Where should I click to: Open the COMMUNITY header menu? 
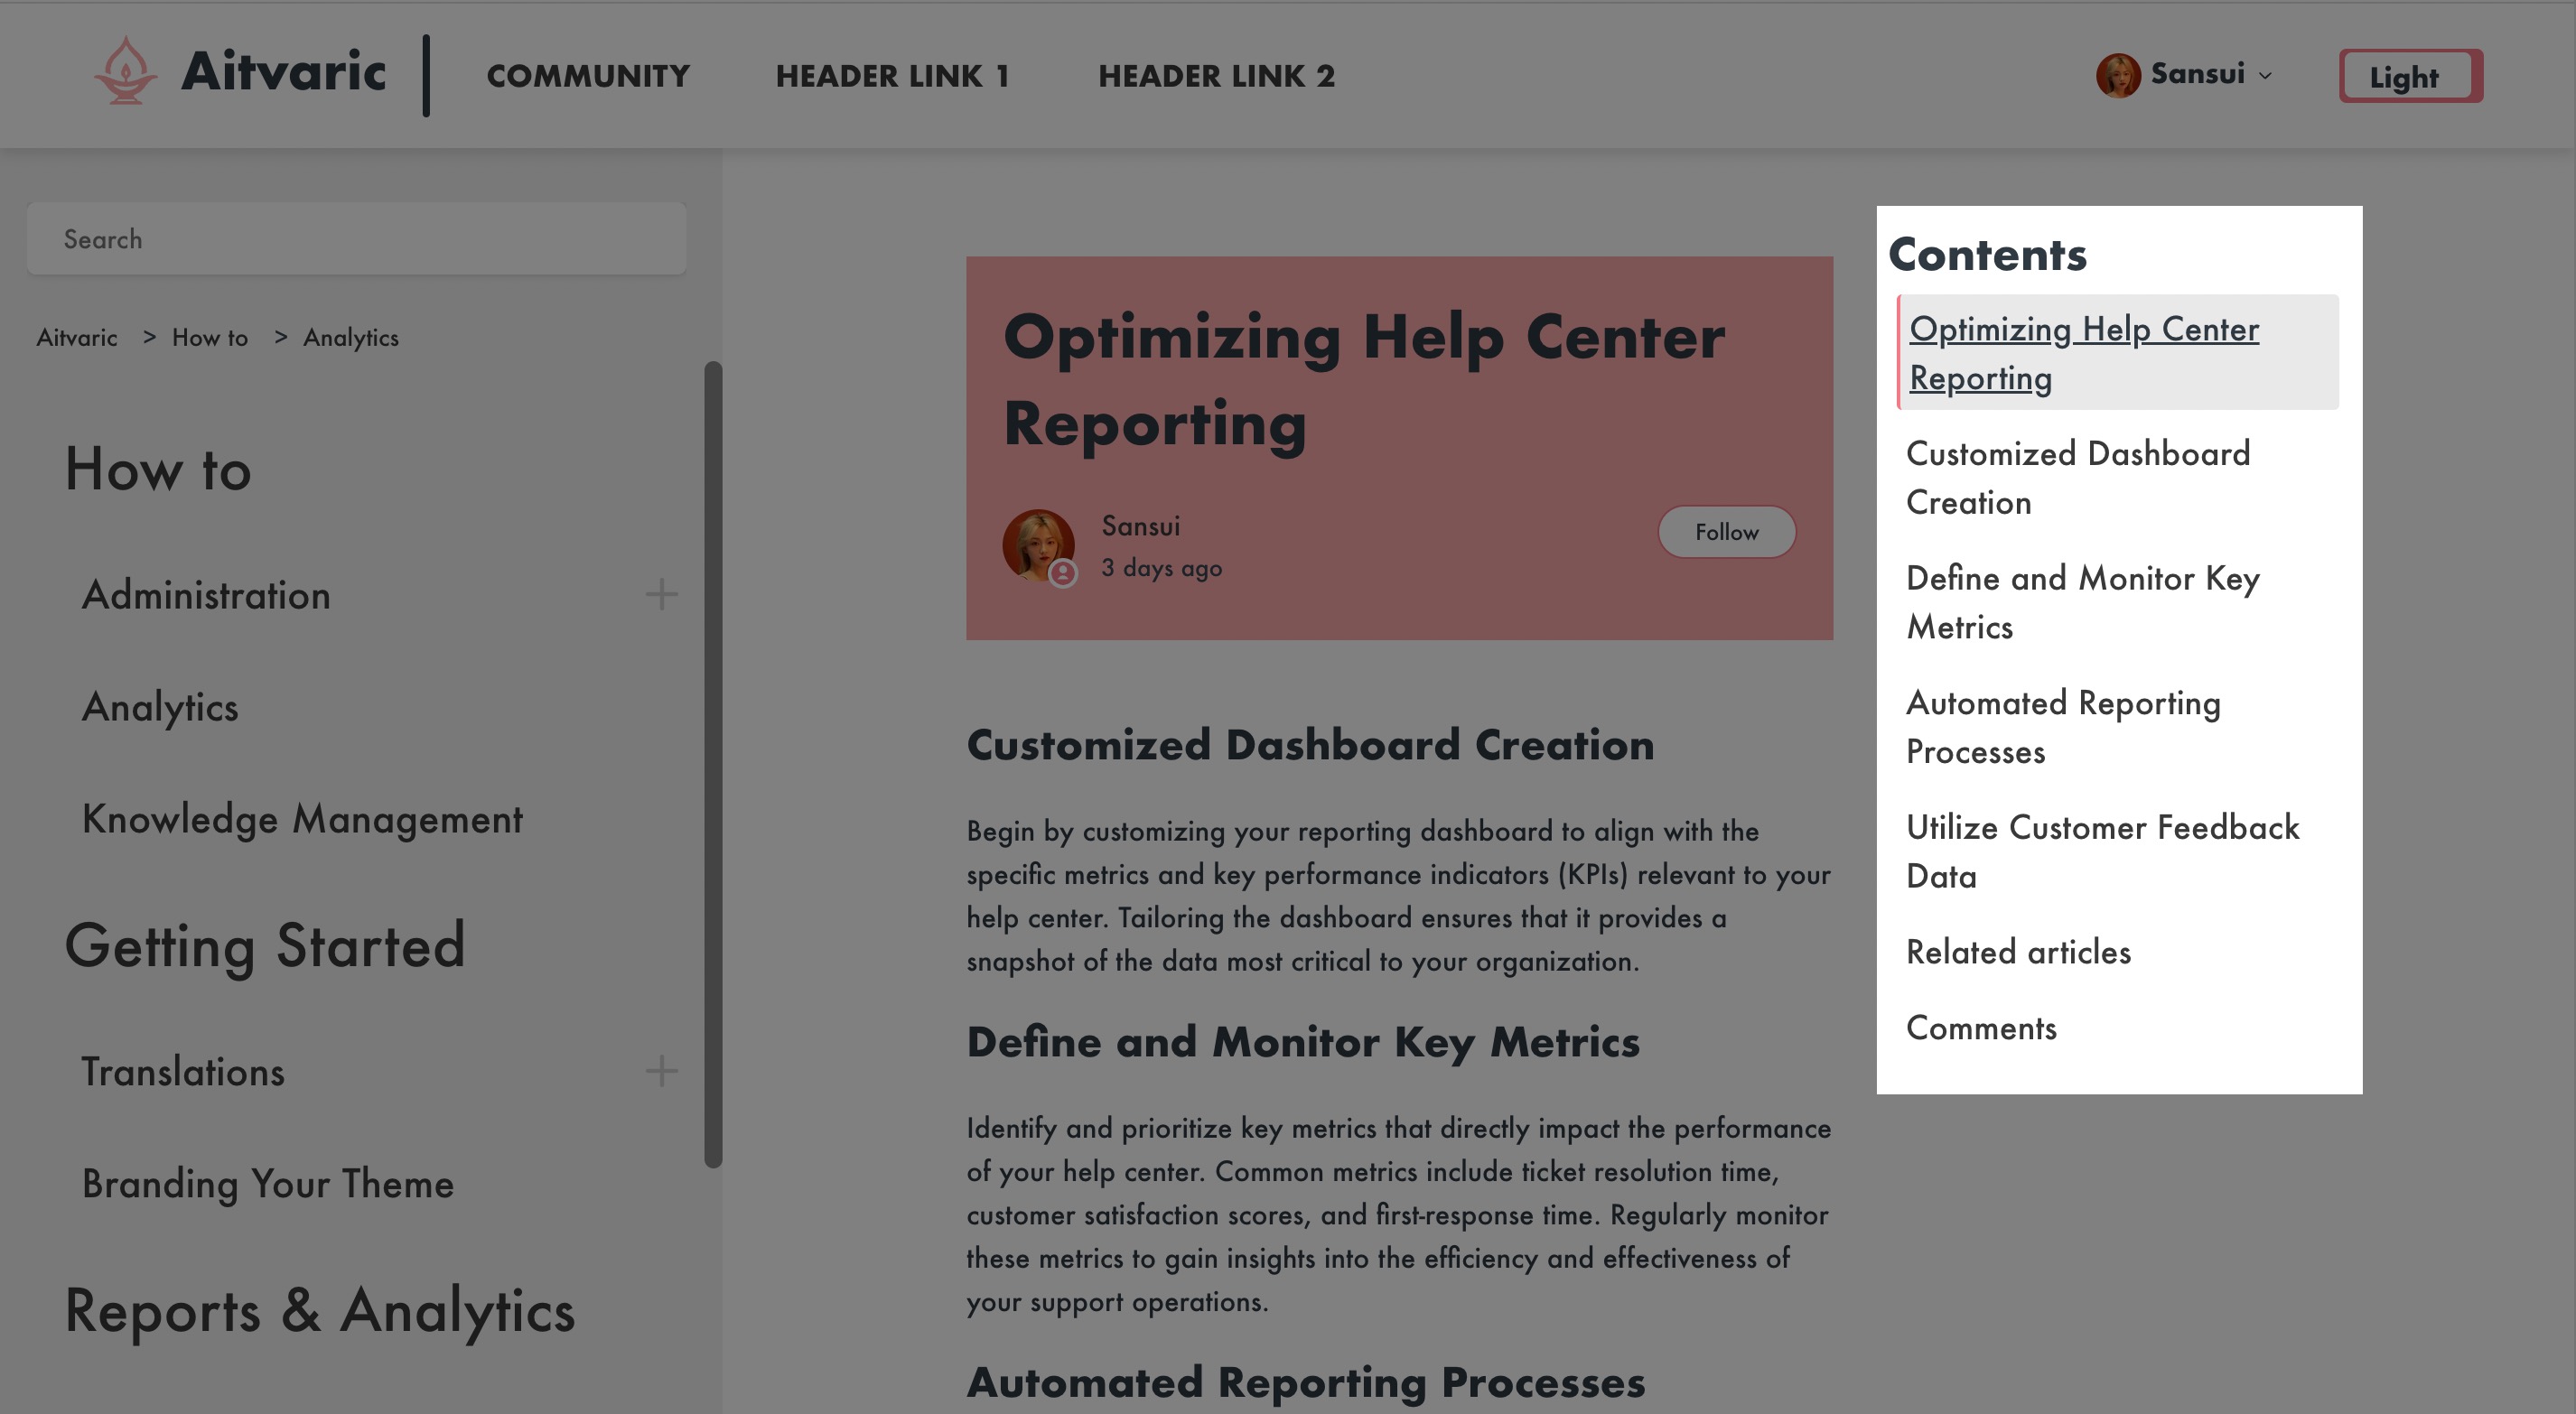[x=588, y=76]
